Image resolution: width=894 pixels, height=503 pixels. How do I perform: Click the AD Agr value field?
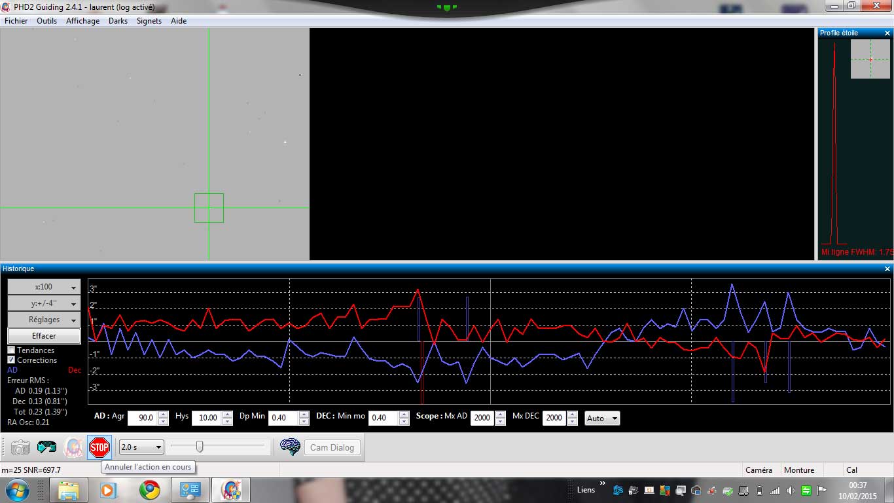click(x=143, y=418)
